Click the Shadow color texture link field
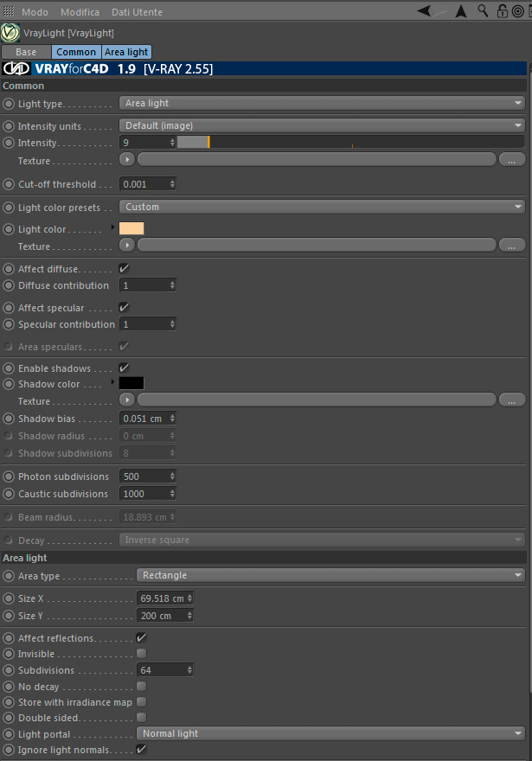The height and width of the screenshot is (761, 532). [317, 400]
